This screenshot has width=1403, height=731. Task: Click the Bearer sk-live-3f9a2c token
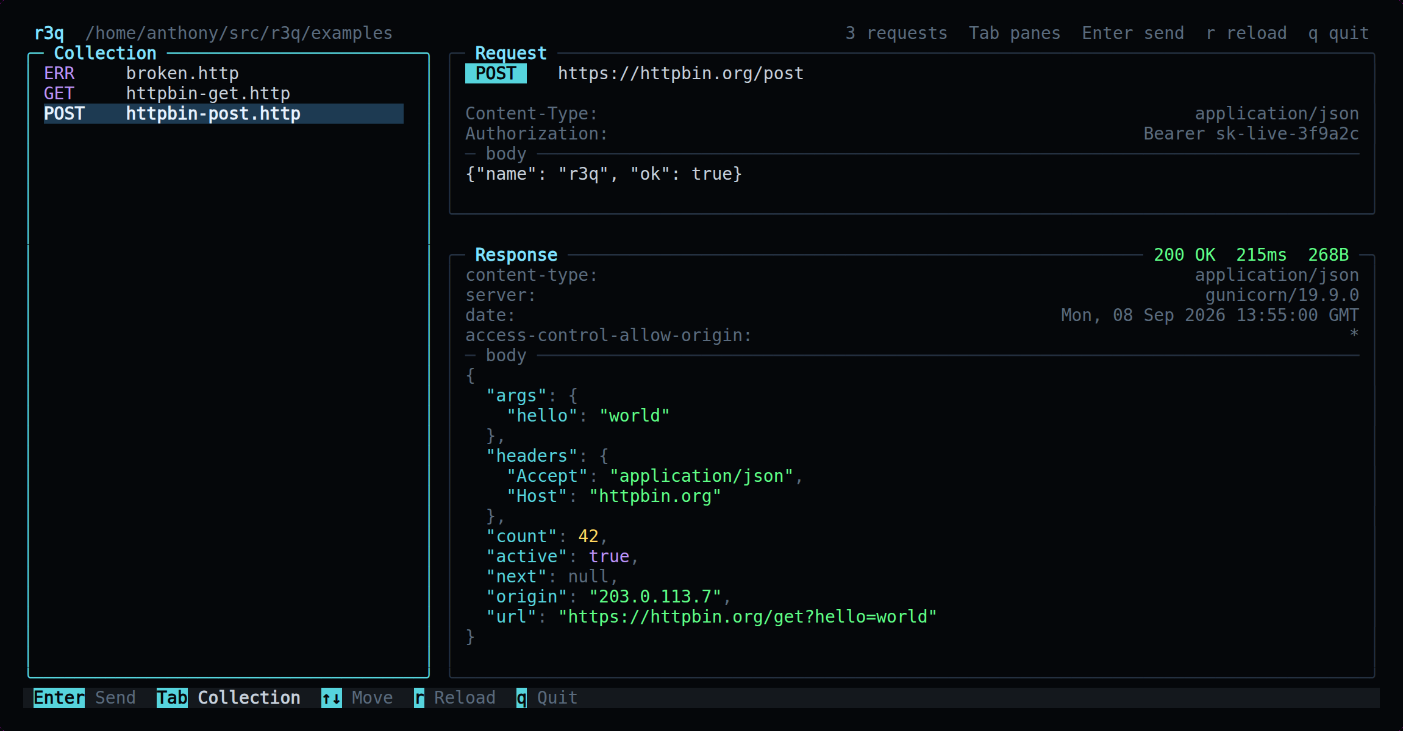(1251, 133)
